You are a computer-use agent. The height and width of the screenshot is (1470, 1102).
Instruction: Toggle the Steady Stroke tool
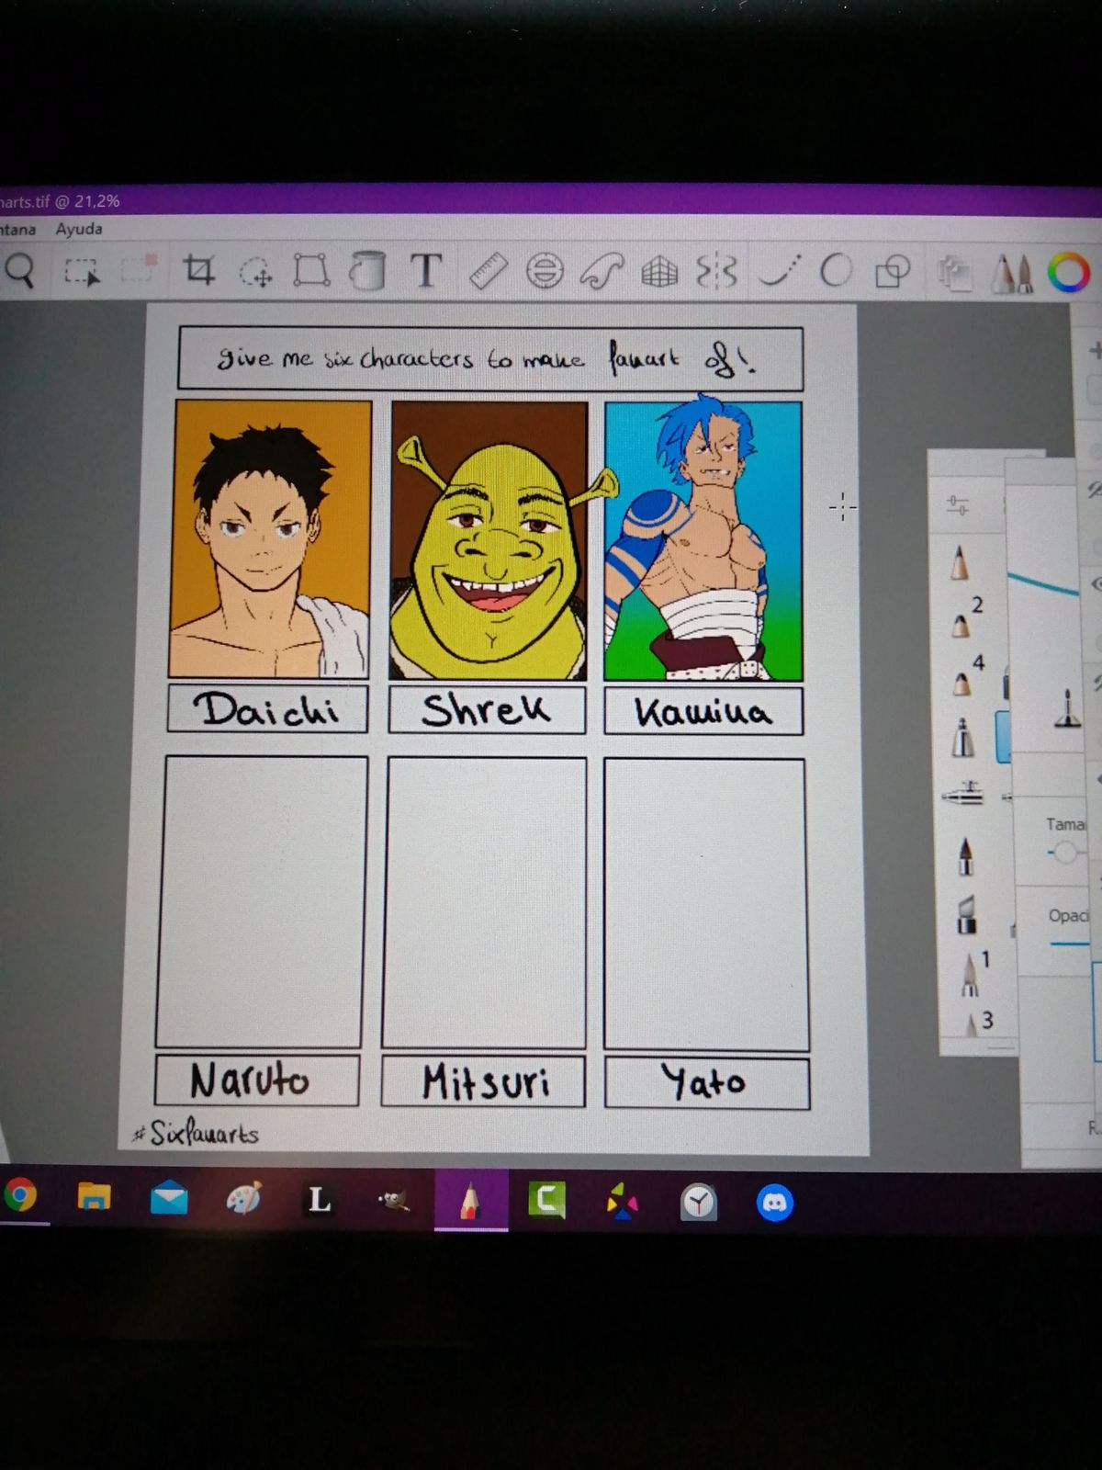click(x=778, y=271)
